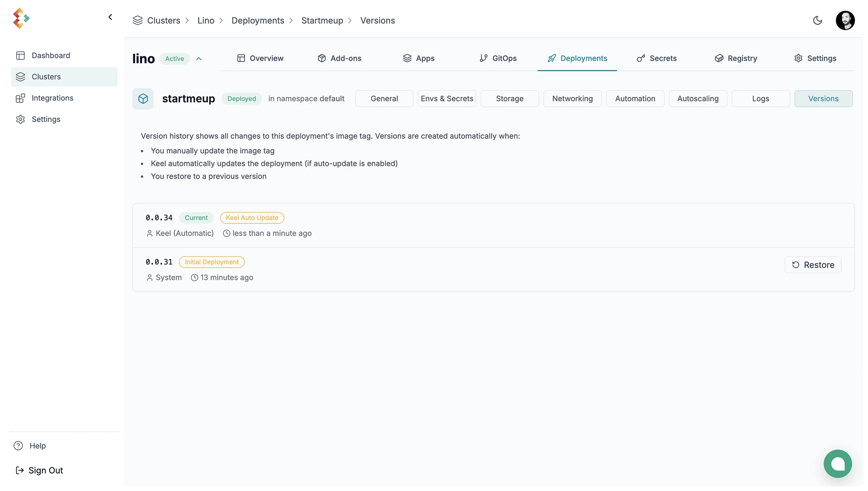Click the startmeup cube icon
The width and height of the screenshot is (868, 491).
pyautogui.click(x=143, y=99)
